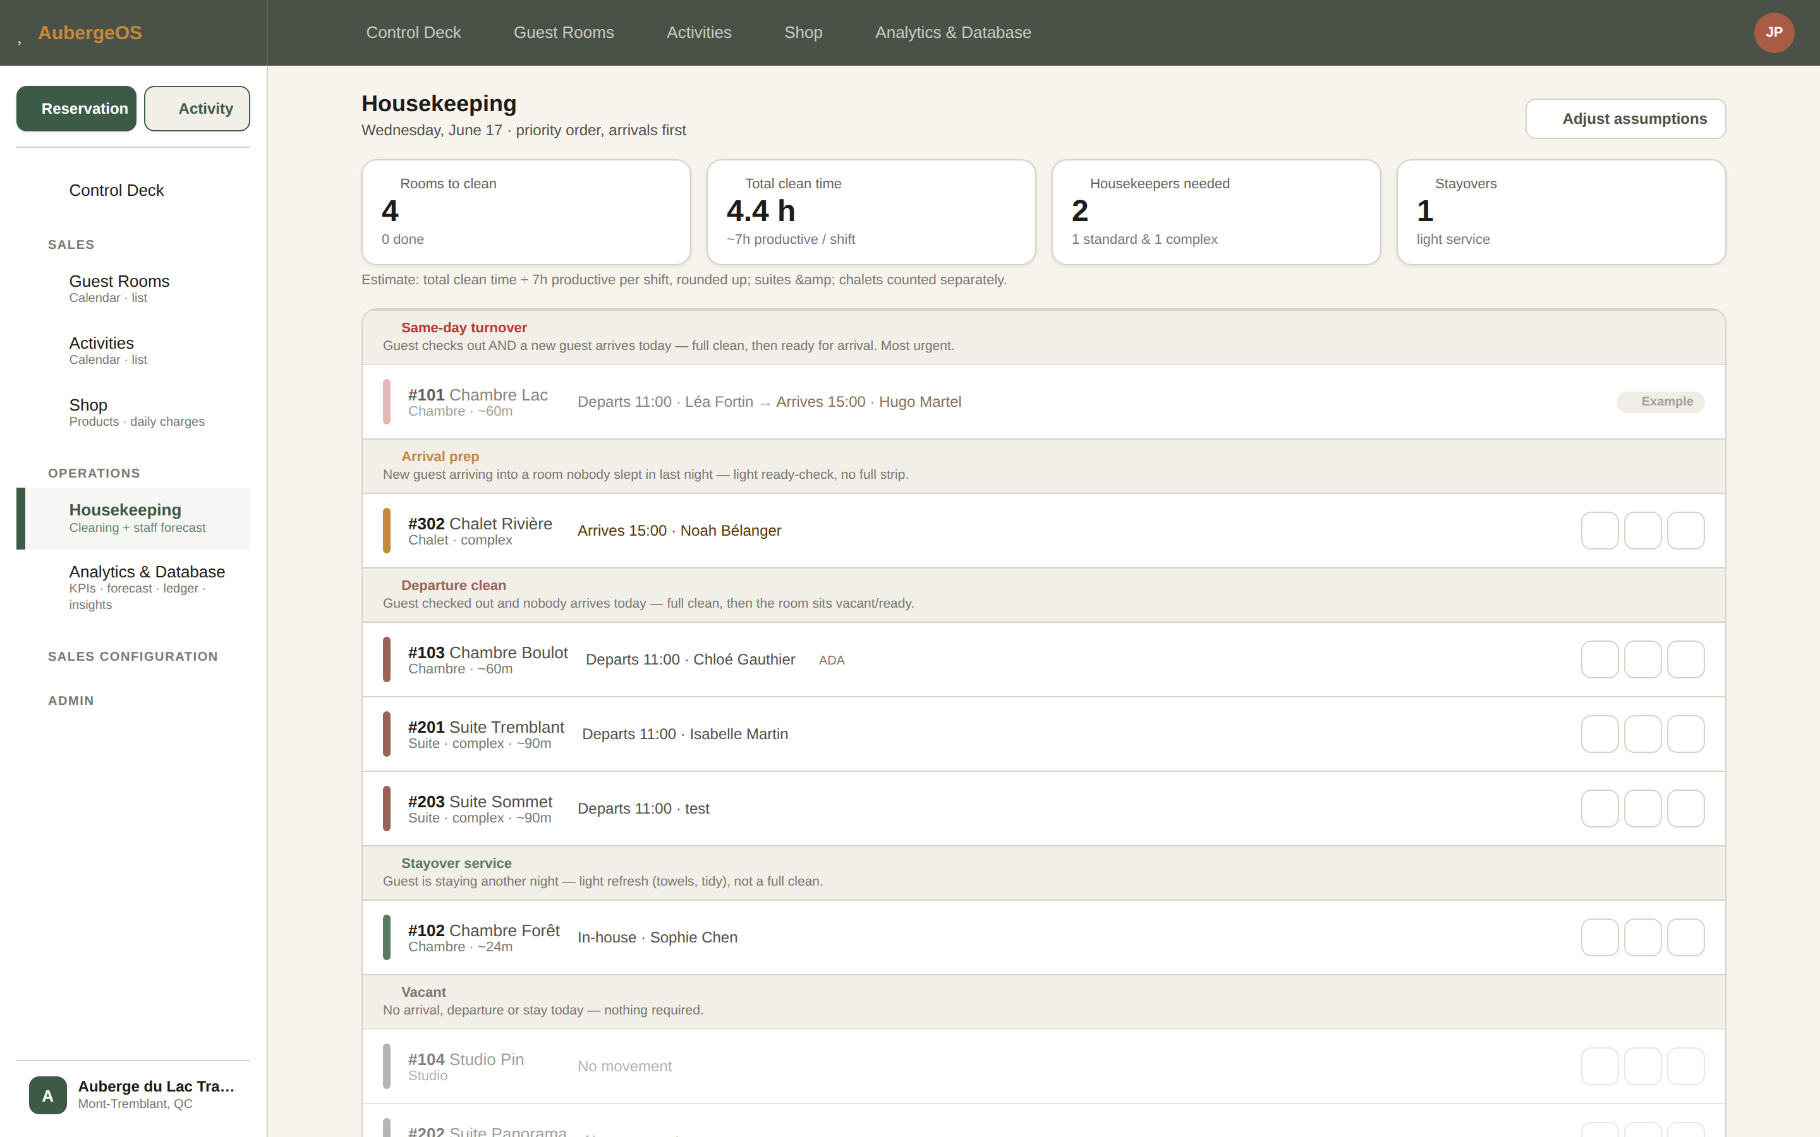
Task: Open Activities in top navigation
Action: [699, 32]
